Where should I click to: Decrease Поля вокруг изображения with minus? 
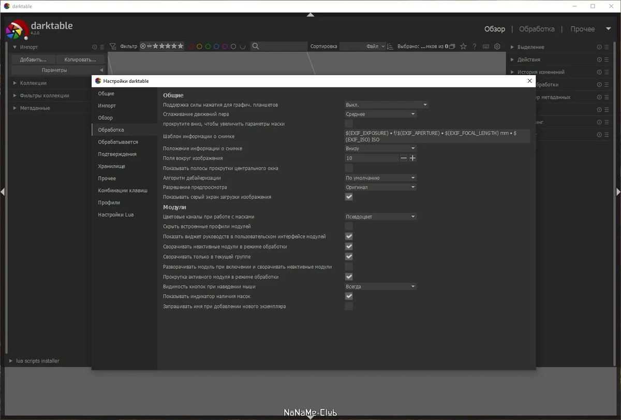(404, 158)
